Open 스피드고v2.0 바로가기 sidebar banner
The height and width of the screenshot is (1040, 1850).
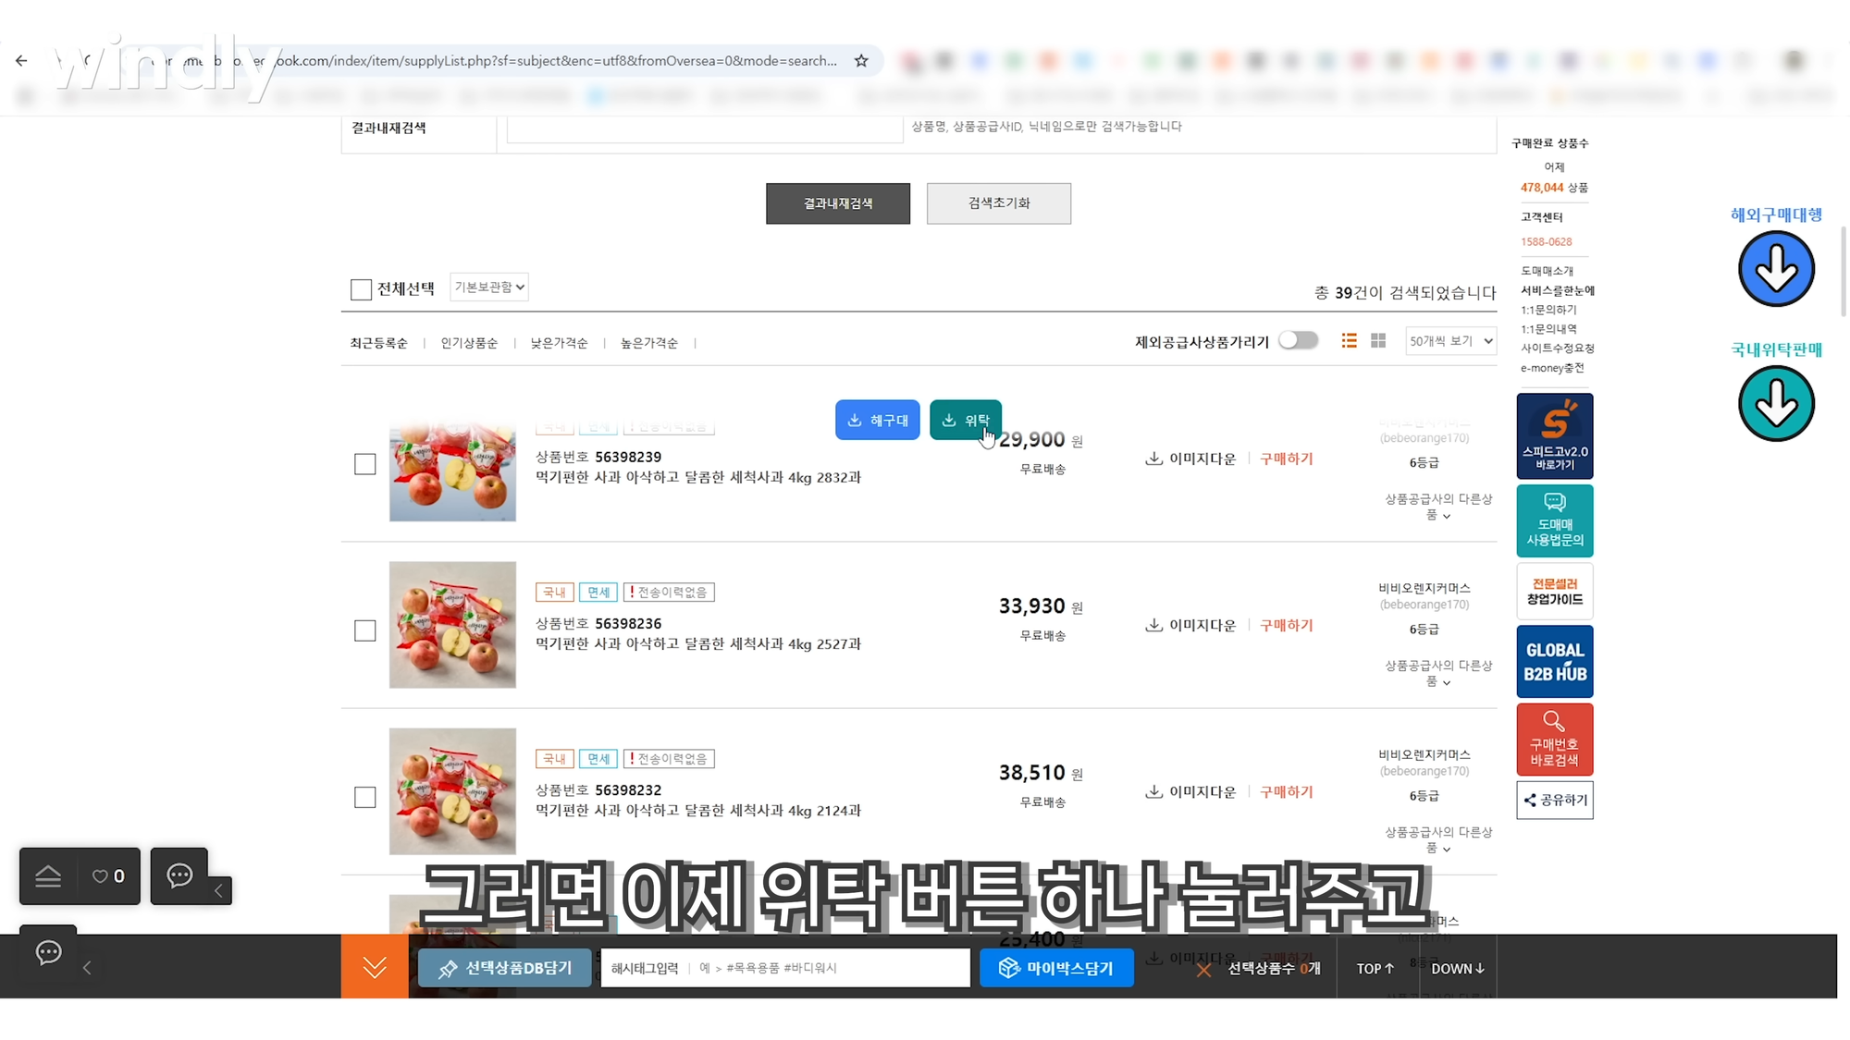point(1554,434)
